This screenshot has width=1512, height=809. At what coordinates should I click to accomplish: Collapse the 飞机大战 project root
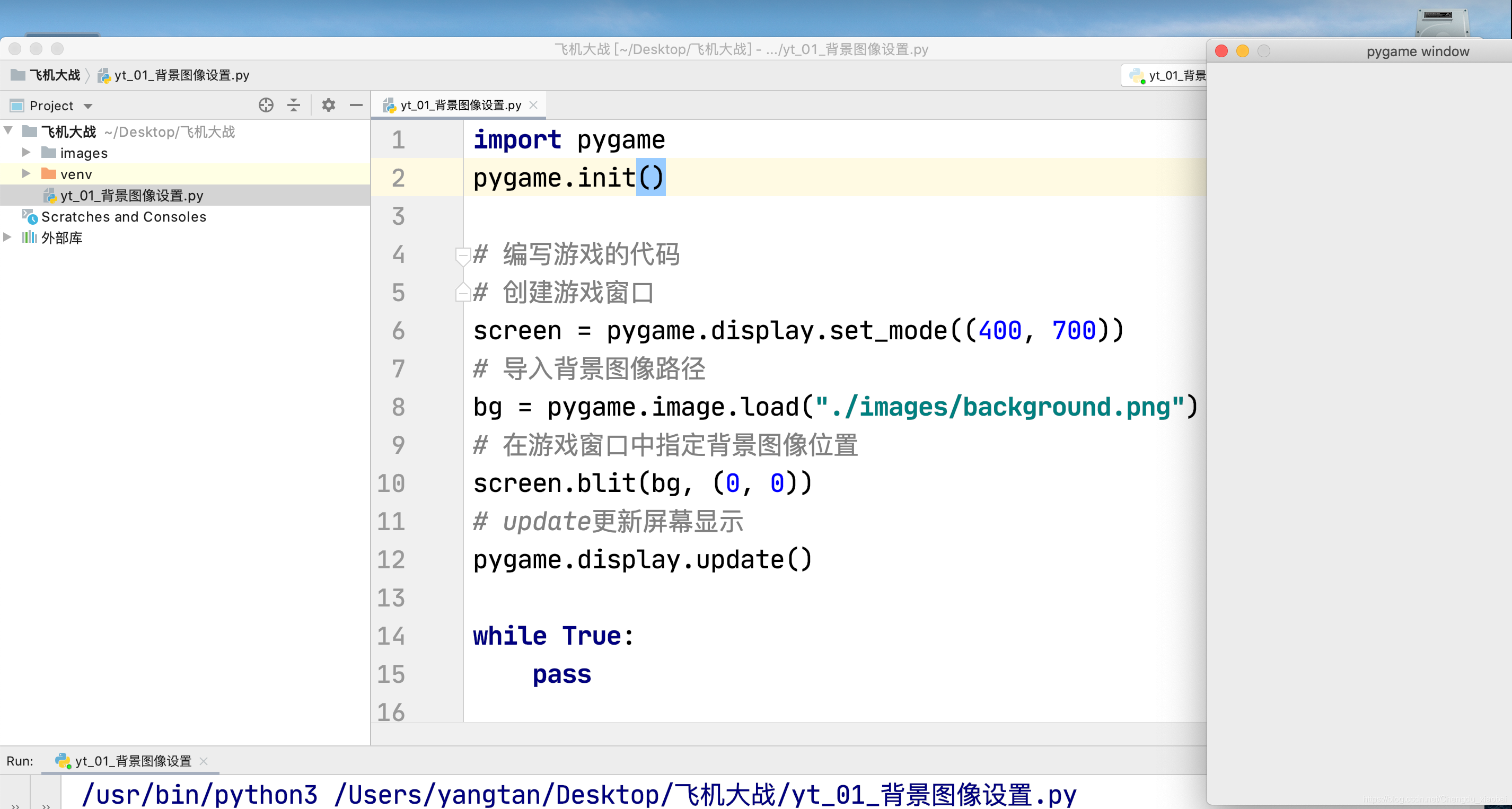point(7,131)
